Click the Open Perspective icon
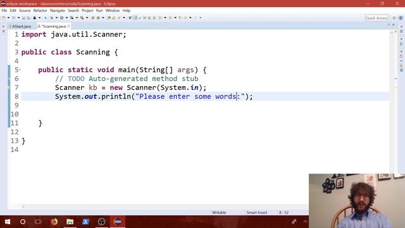405x228 pixels. 394,18
